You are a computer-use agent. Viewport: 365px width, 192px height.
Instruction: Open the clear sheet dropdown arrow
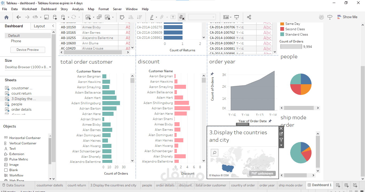coord(113,17)
